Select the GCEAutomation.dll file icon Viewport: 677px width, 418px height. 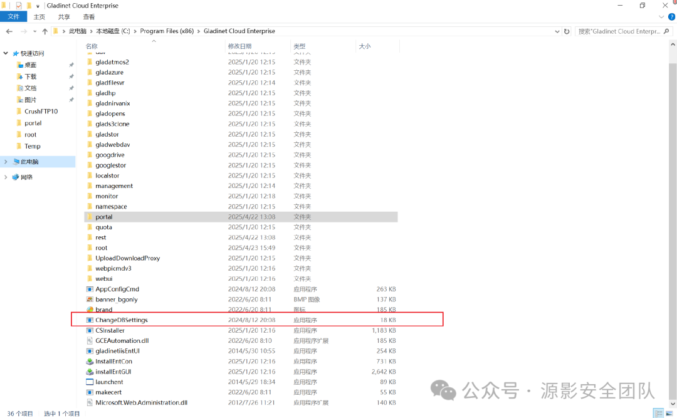pos(90,341)
